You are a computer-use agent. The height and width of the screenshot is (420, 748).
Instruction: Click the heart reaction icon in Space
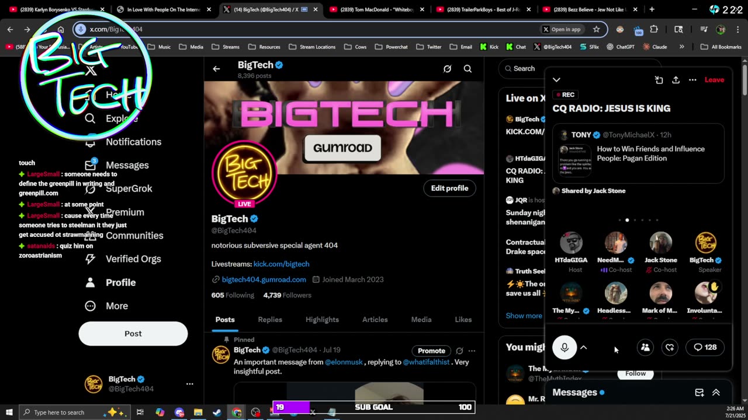coord(670,347)
